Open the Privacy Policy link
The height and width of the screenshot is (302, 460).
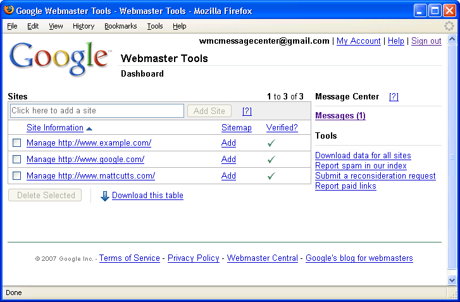(194, 258)
